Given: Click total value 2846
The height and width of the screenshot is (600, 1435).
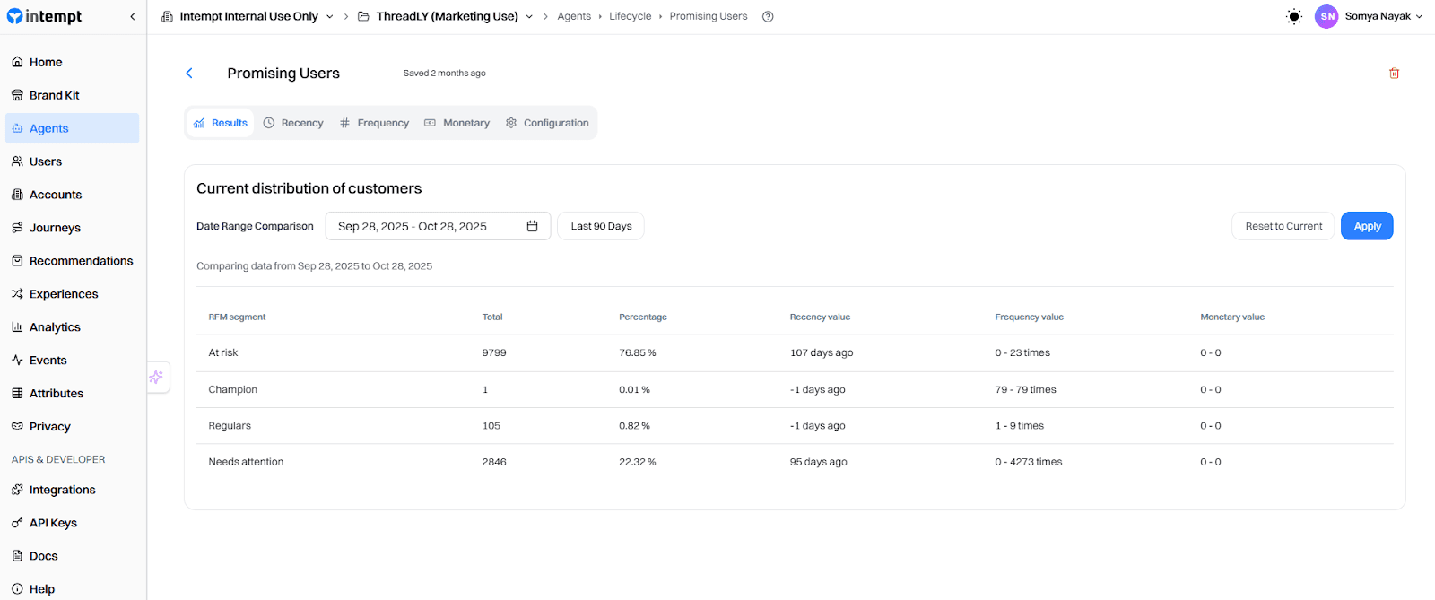Looking at the screenshot, I should 494,462.
